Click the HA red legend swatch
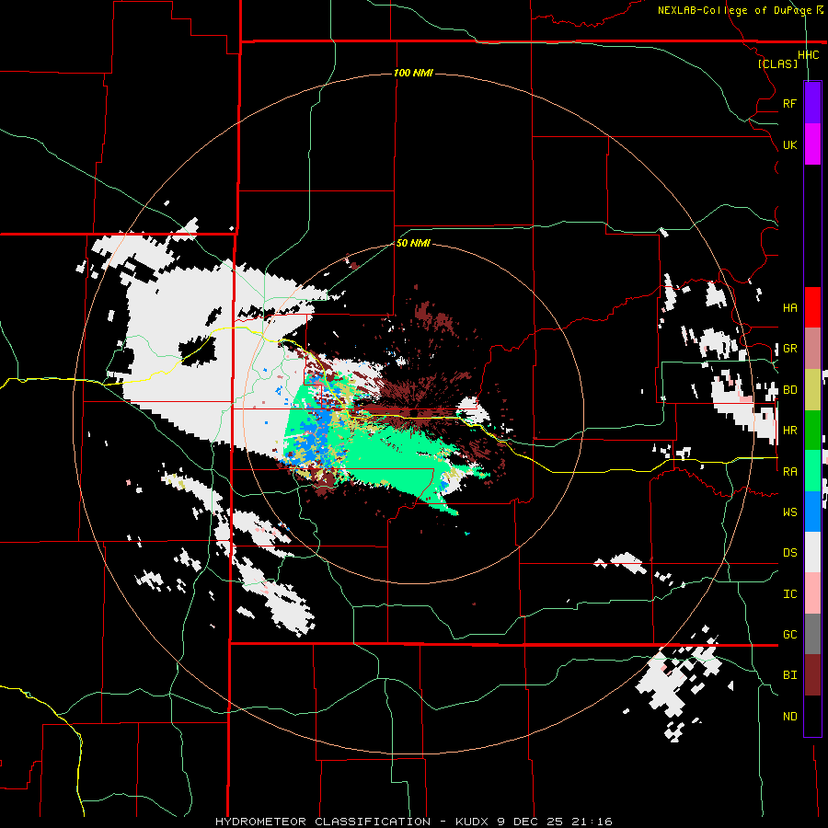Screen dimensions: 828x828 812,307
